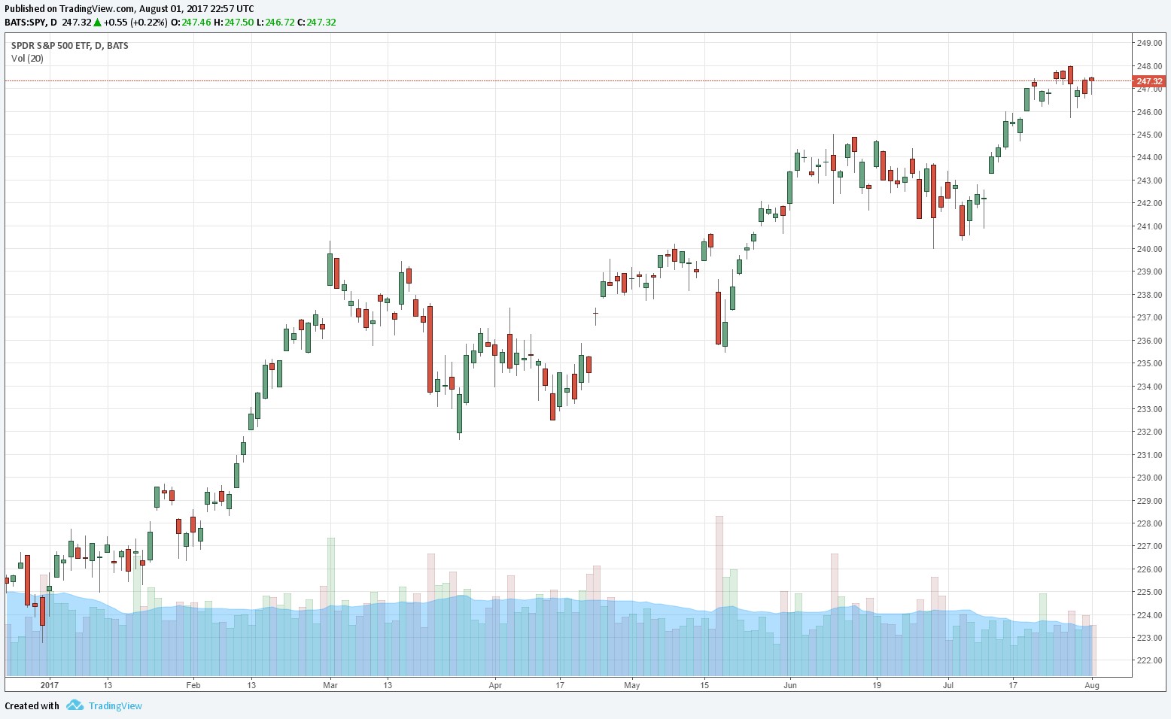Click the red 247.32 current price label
The image size is (1171, 719).
coord(1148,81)
